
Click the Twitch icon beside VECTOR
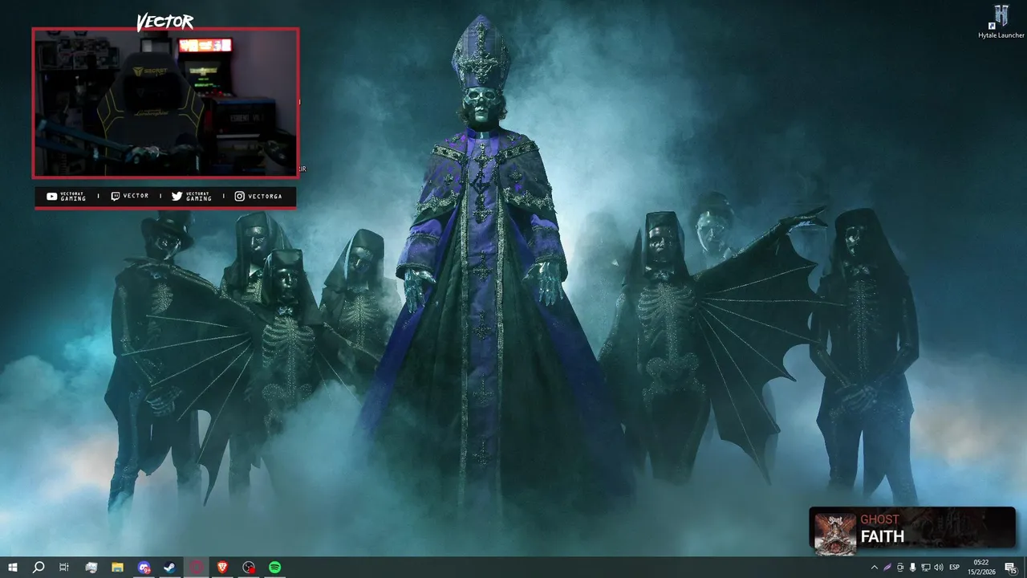pyautogui.click(x=116, y=196)
